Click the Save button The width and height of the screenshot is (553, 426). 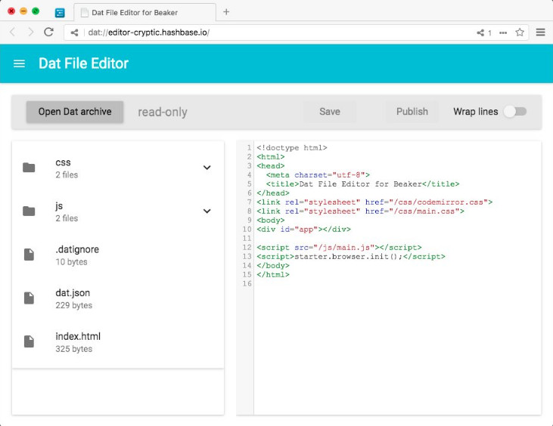(x=330, y=112)
